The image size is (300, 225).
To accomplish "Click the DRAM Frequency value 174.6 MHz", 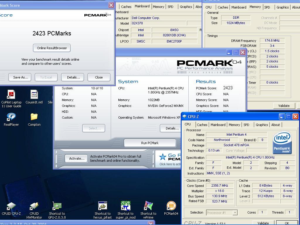I will 272,40.
